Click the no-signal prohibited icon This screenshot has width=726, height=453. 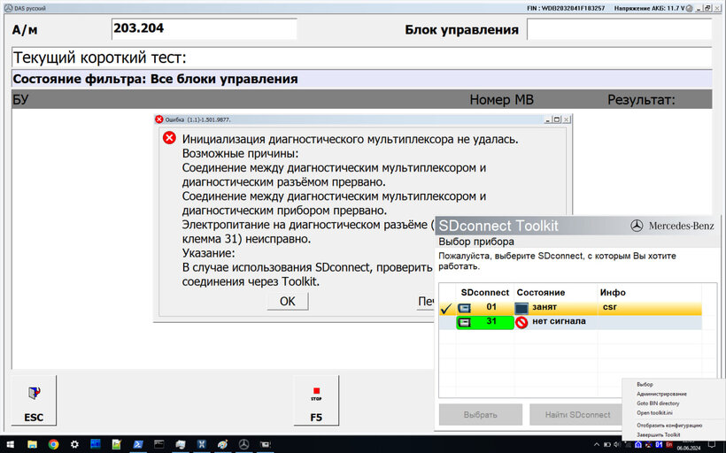pos(521,323)
